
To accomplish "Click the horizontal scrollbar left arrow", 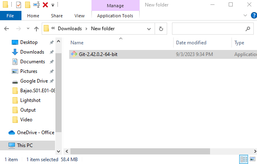I will (67, 151).
